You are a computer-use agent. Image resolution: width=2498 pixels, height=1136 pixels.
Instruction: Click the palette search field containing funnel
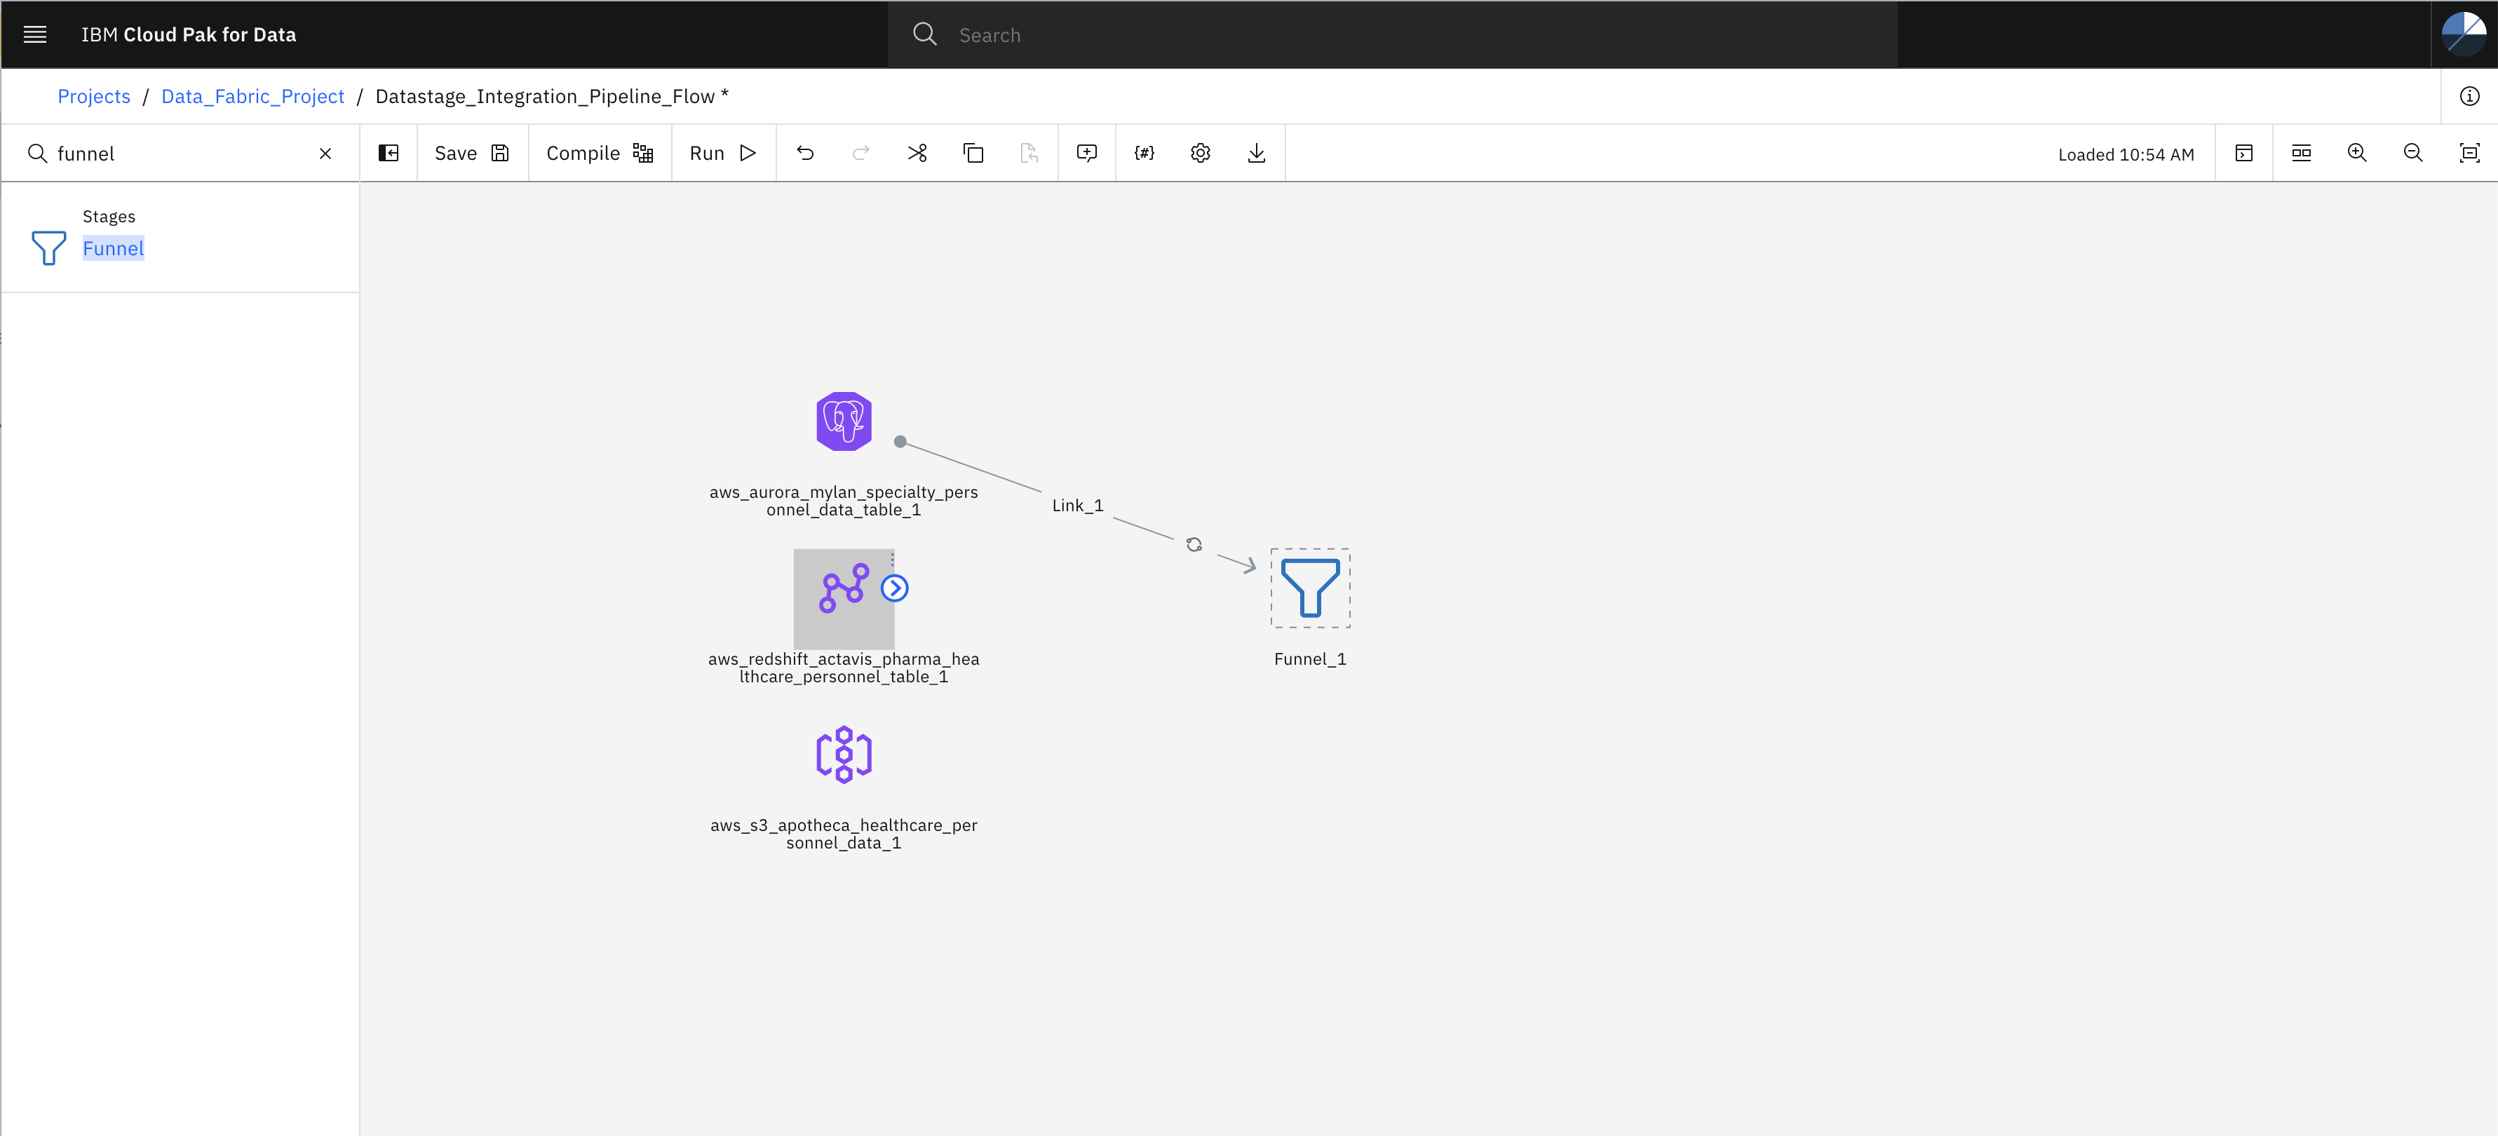click(x=180, y=153)
